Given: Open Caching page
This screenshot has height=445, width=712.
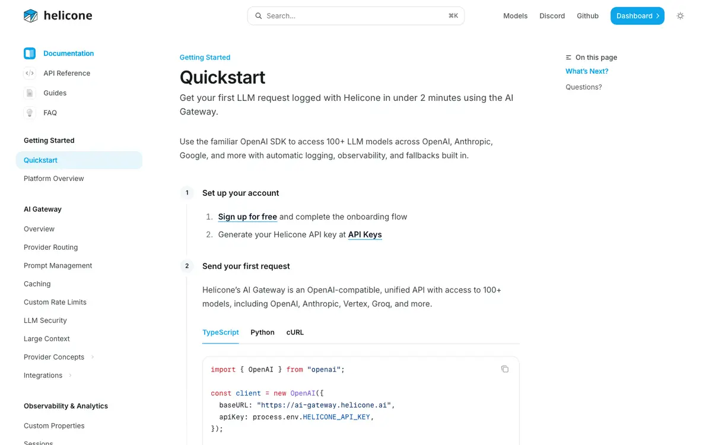Looking at the screenshot, I should coord(37,284).
